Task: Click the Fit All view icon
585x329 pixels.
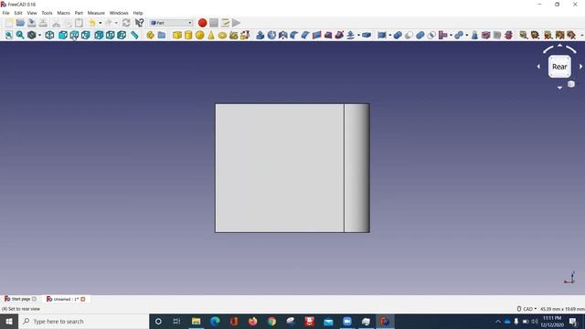Action: click(x=8, y=35)
